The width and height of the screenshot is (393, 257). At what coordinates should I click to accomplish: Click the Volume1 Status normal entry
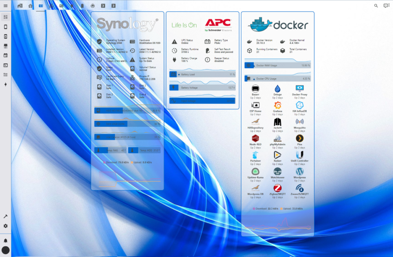pyautogui.click(x=143, y=69)
